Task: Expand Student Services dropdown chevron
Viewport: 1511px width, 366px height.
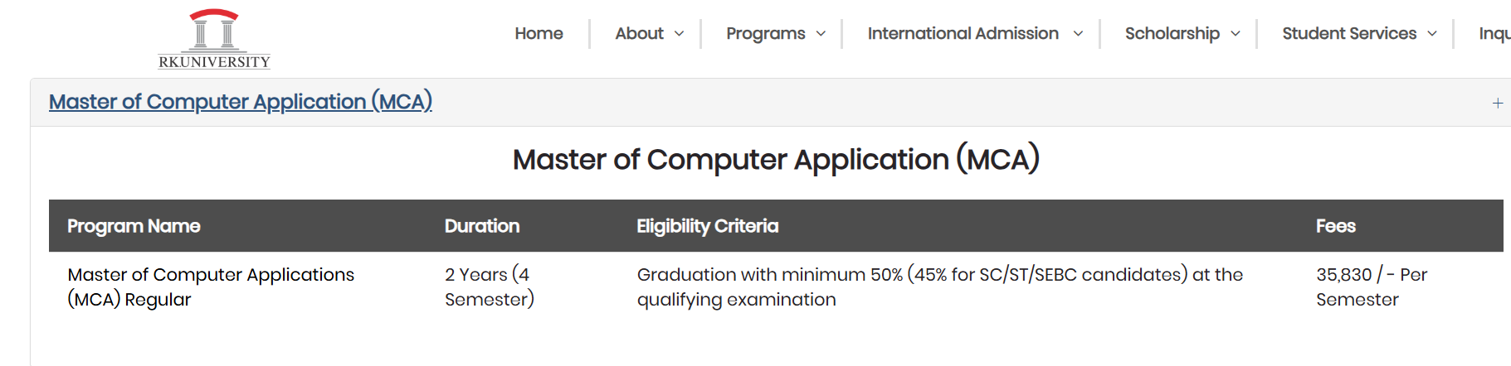Action: coord(1432,34)
